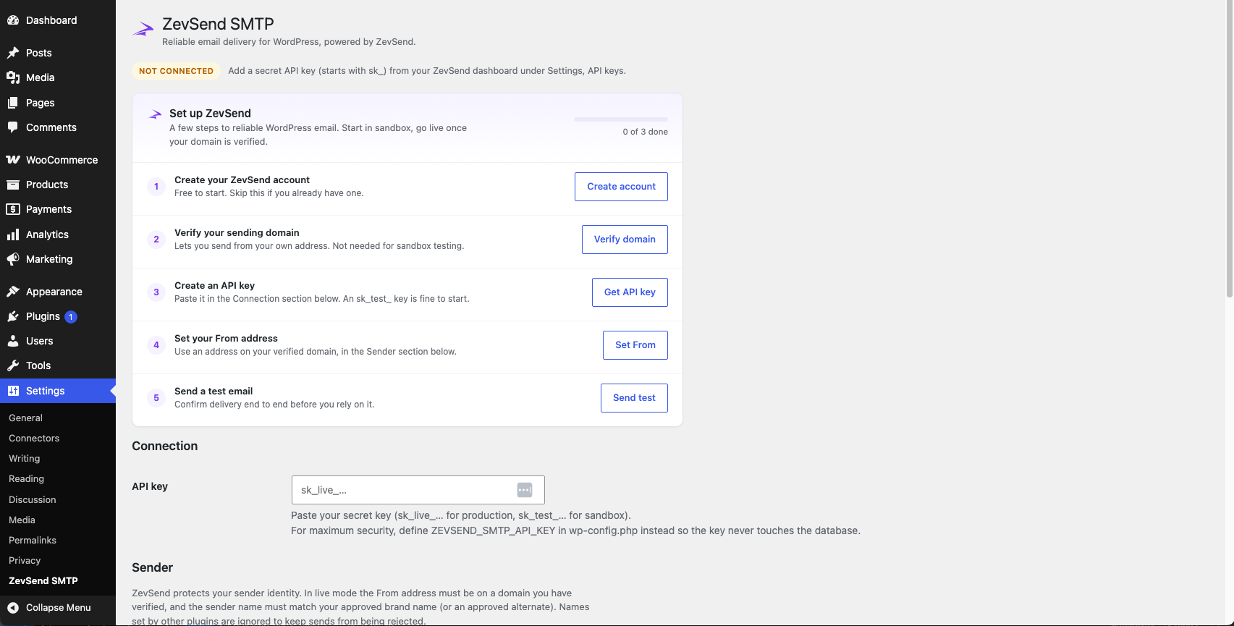Click 'Create your ZevSend account' step title

point(242,180)
